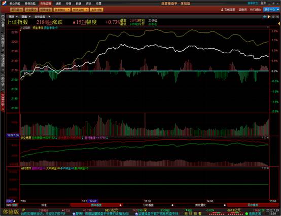Open the 特色功能 menu

[x=30, y=4]
